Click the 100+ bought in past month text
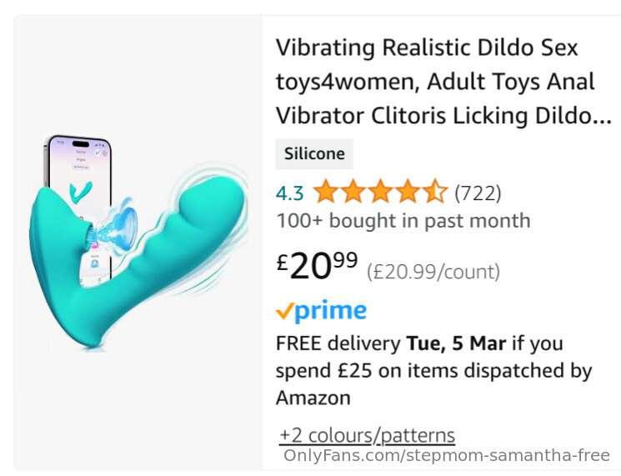Viewport: 621px width, 476px height. point(403,221)
